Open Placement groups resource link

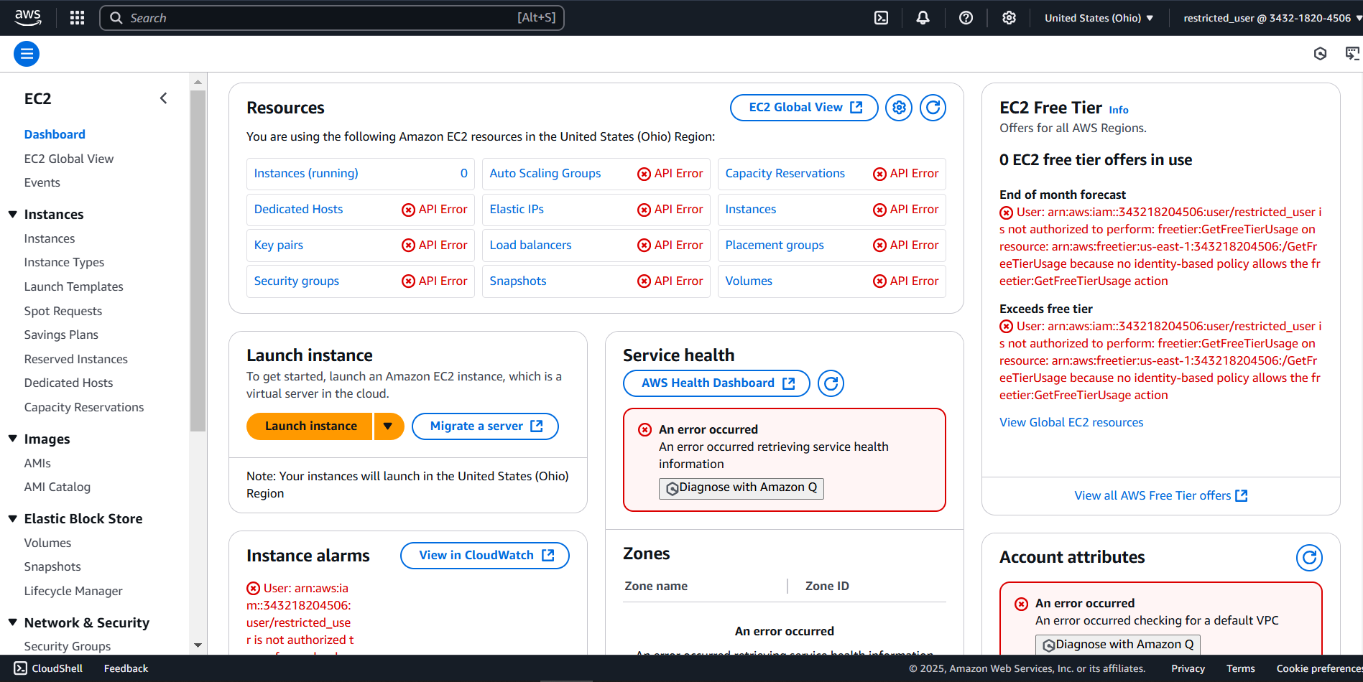[x=775, y=245]
